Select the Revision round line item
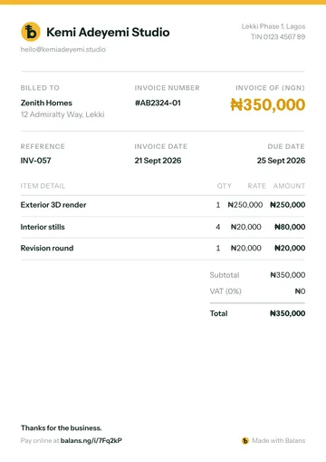Screen dimensions: 326x462 click(163, 248)
